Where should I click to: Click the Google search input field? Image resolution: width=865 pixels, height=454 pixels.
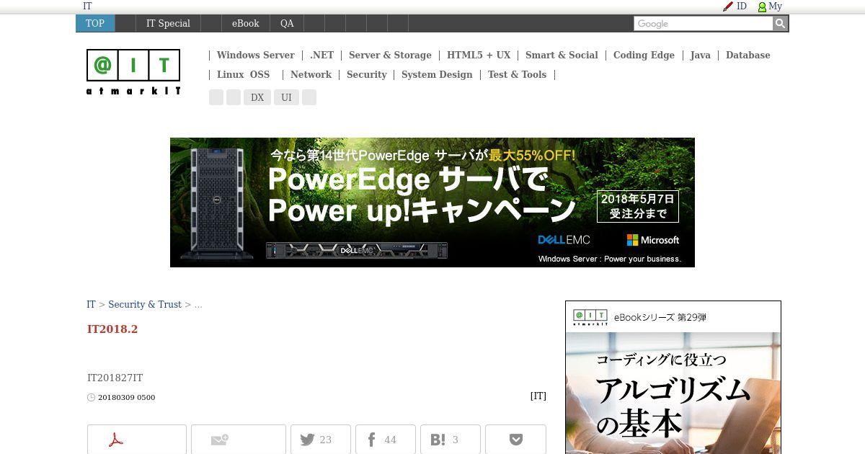(703, 24)
